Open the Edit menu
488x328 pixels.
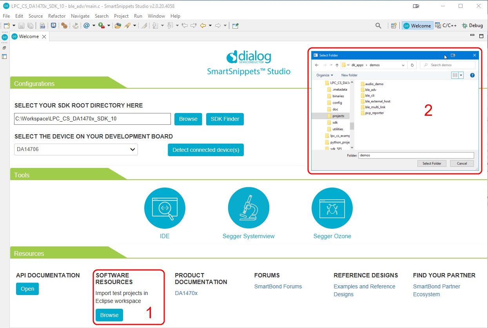point(19,16)
